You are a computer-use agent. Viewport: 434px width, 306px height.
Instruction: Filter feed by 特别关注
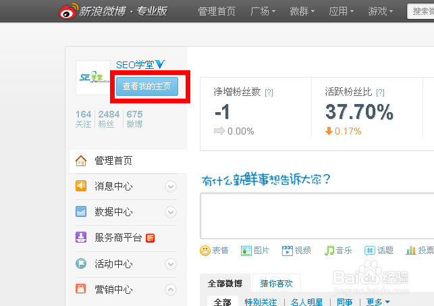coord(261,302)
